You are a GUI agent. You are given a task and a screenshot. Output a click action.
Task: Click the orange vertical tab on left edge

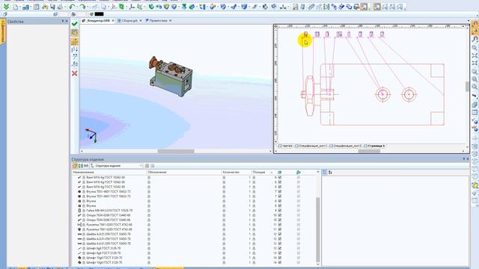pyautogui.click(x=3, y=31)
